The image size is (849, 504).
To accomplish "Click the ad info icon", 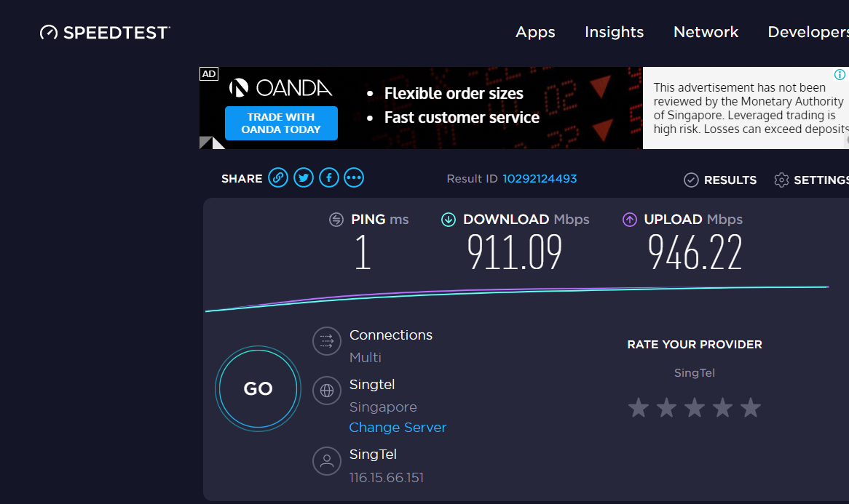I will pyautogui.click(x=840, y=75).
